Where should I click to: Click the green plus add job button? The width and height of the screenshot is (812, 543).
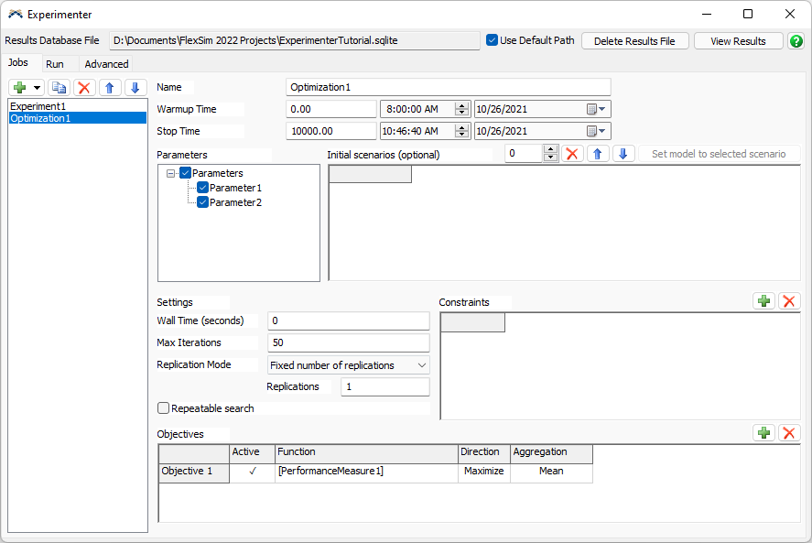click(20, 88)
